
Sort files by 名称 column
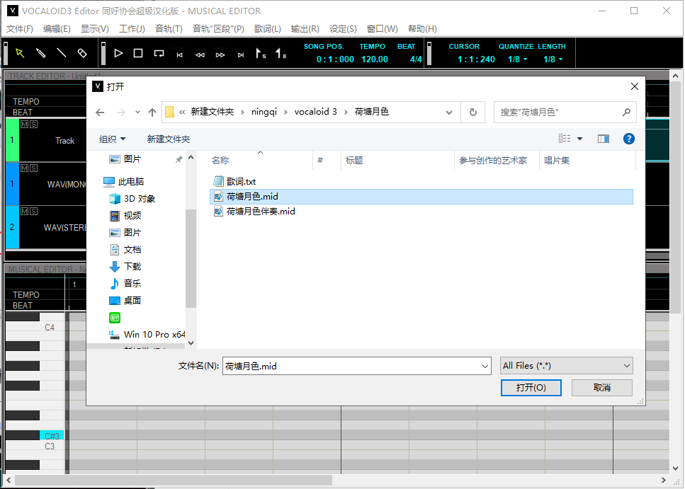click(x=220, y=161)
